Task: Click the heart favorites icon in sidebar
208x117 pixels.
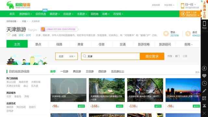Action: pos(204,76)
